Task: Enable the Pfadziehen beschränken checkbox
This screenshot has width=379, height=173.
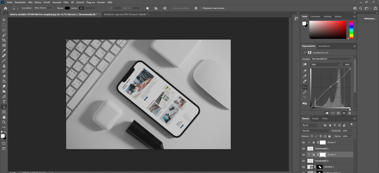Action: 201,8
